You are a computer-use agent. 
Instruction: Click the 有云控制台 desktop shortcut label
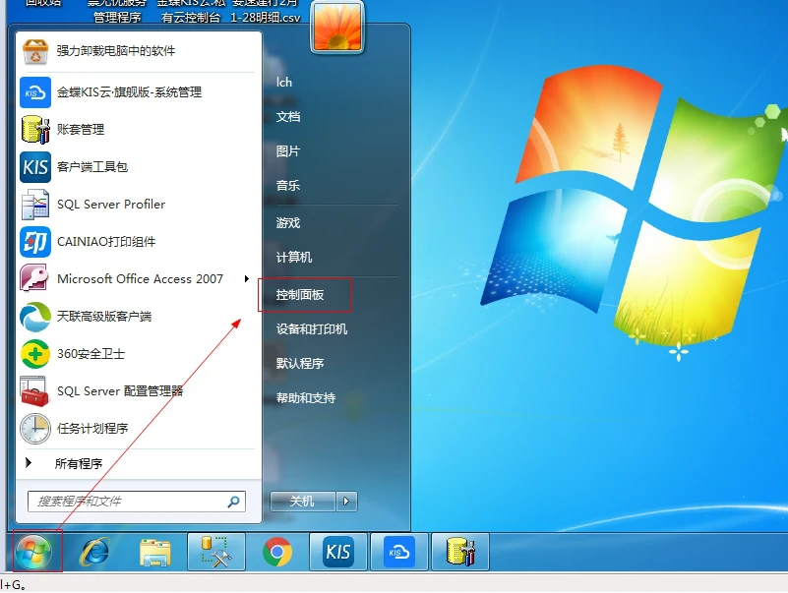click(x=191, y=18)
